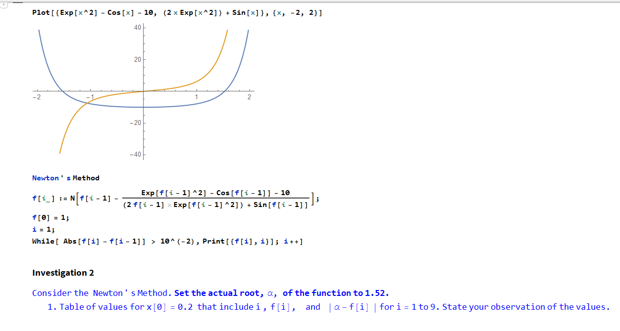Select the Investigation 2 section heading
The width and height of the screenshot is (620, 331).
[x=63, y=272]
